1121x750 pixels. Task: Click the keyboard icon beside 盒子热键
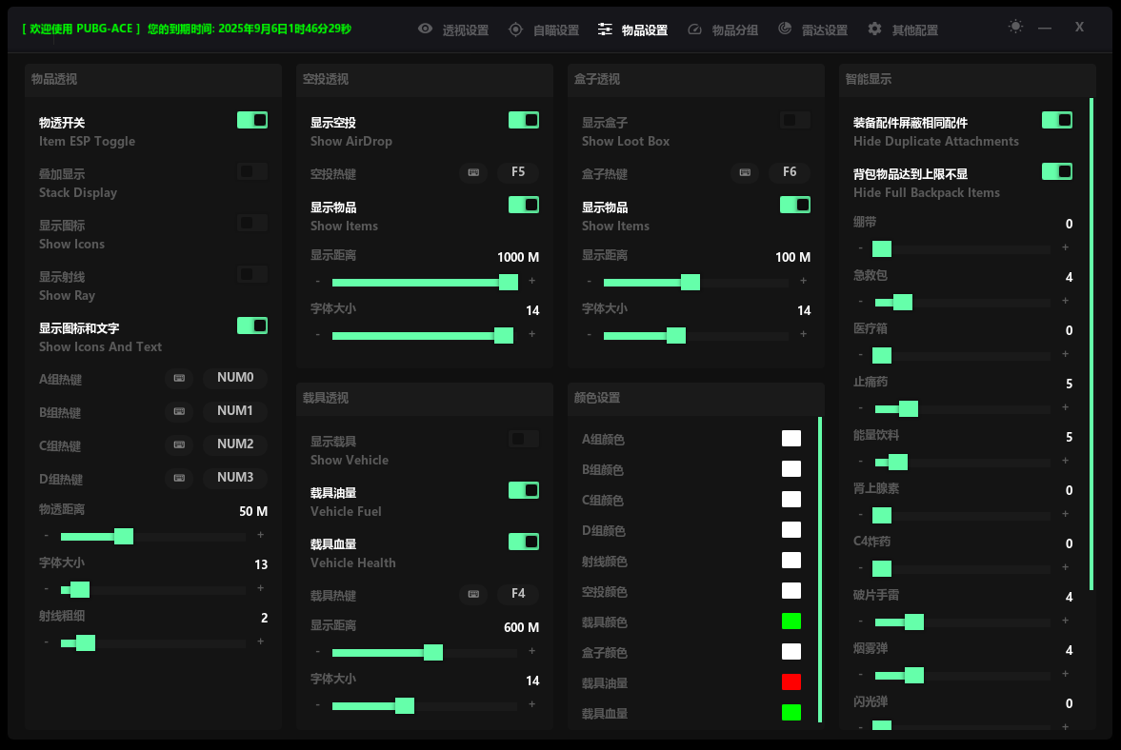744,173
